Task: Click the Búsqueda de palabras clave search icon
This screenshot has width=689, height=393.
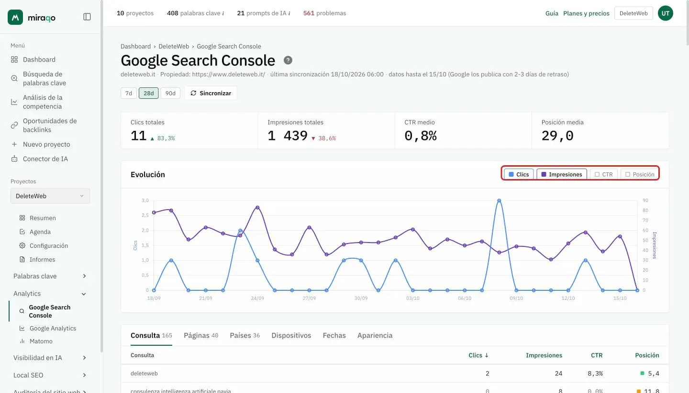Action: click(14, 78)
